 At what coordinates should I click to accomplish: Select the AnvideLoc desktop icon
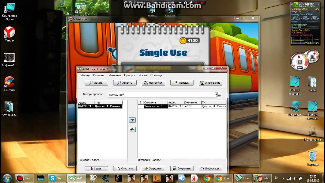click(9, 109)
